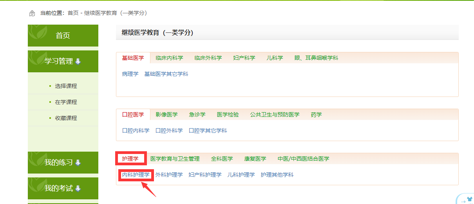
Task: Expand the 我的考试 sidebar section
Action: coord(63,188)
